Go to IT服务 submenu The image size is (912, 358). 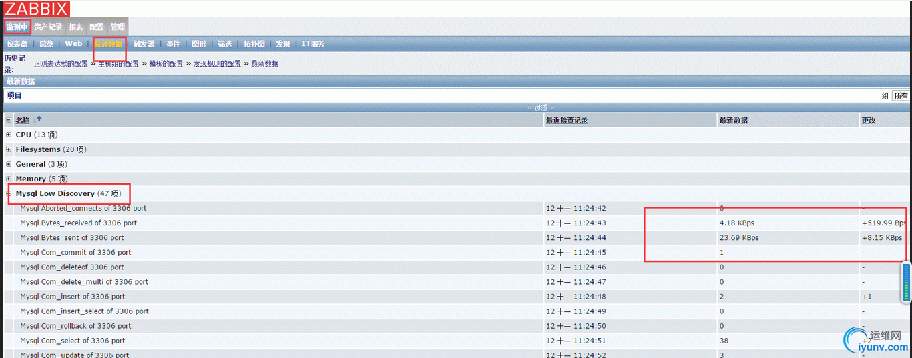[313, 44]
